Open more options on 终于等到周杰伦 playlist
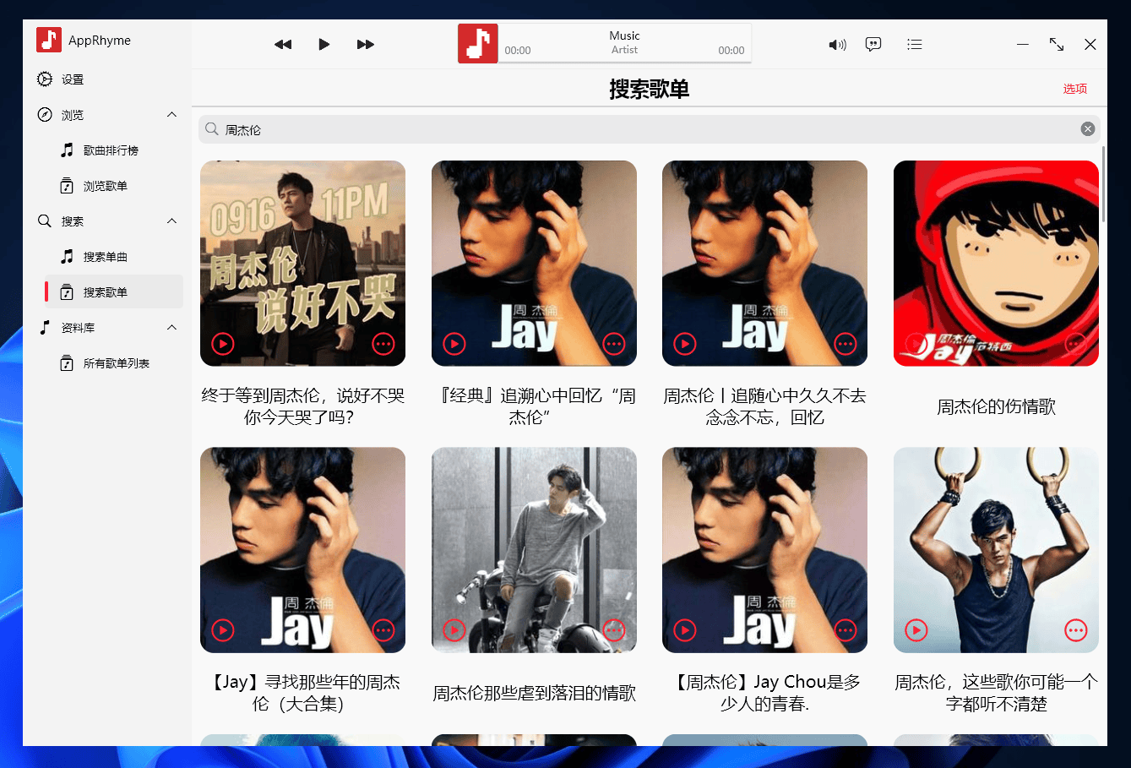 [x=383, y=344]
